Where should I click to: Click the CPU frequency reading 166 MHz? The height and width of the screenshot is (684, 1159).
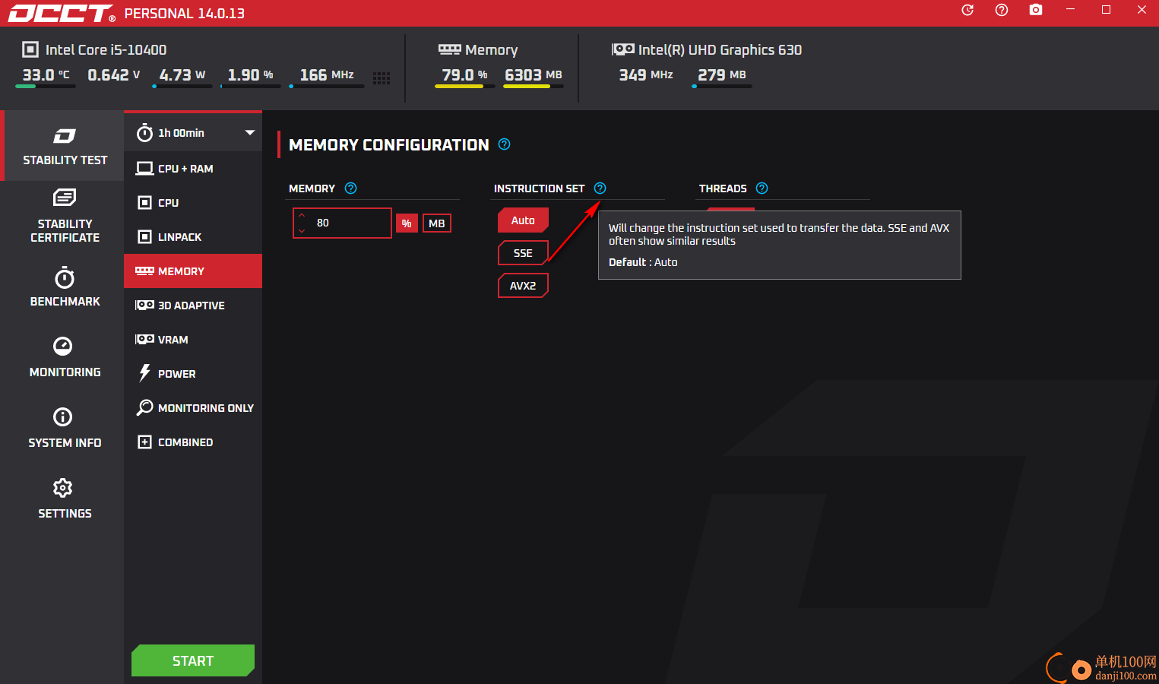[x=327, y=74]
